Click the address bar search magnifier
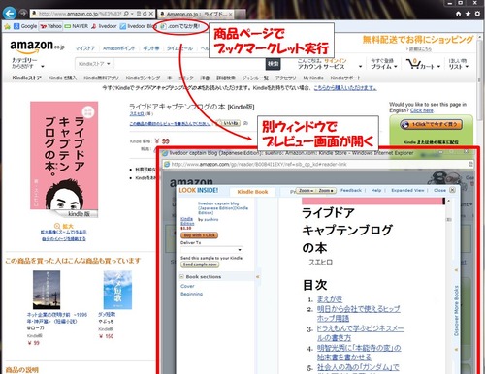Screen dimensions: 485x374 pyautogui.click(x=126, y=14)
